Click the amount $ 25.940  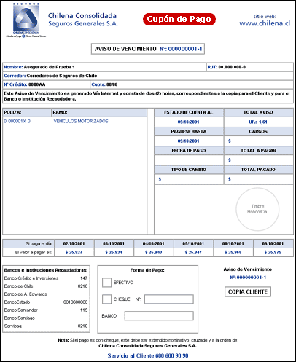[154, 252]
